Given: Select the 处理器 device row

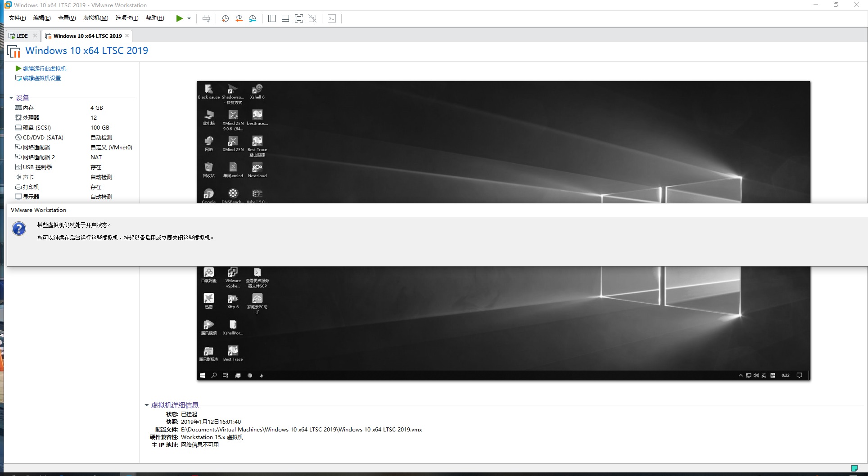Looking at the screenshot, I should tap(74, 118).
